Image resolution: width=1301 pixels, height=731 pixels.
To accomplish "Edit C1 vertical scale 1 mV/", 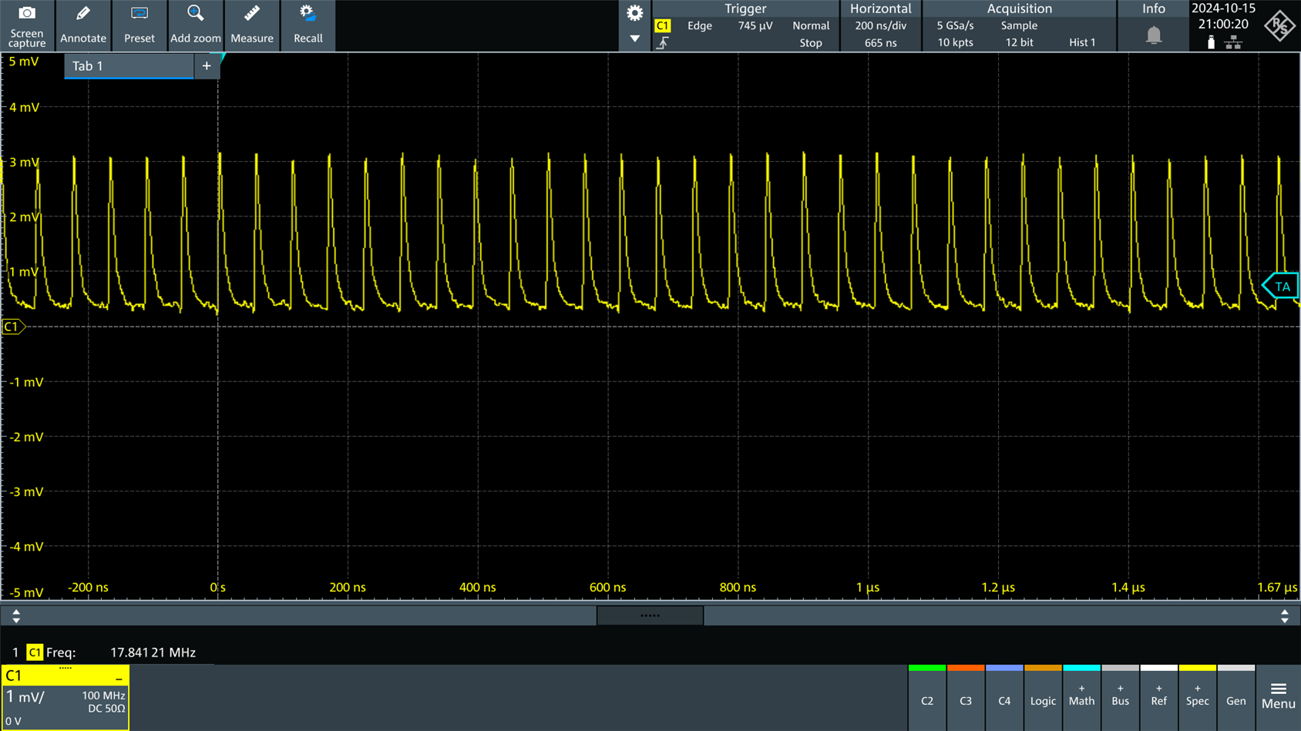I will tap(25, 697).
